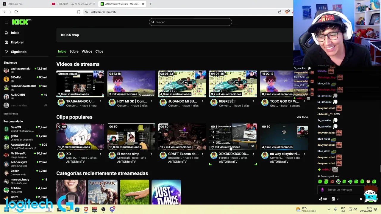Open the DessT3 recommended channel

[25, 129]
